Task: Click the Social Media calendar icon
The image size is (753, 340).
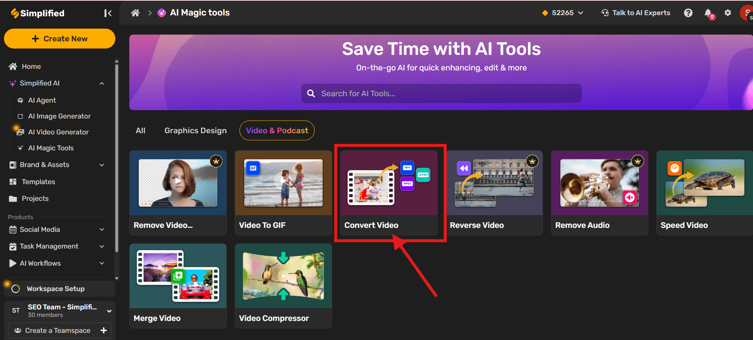Action: pos(13,229)
